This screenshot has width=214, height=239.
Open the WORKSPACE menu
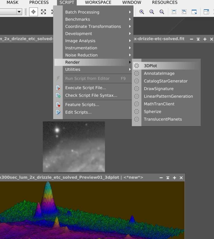pos(98,3)
